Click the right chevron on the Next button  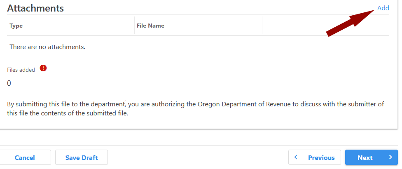(x=390, y=157)
